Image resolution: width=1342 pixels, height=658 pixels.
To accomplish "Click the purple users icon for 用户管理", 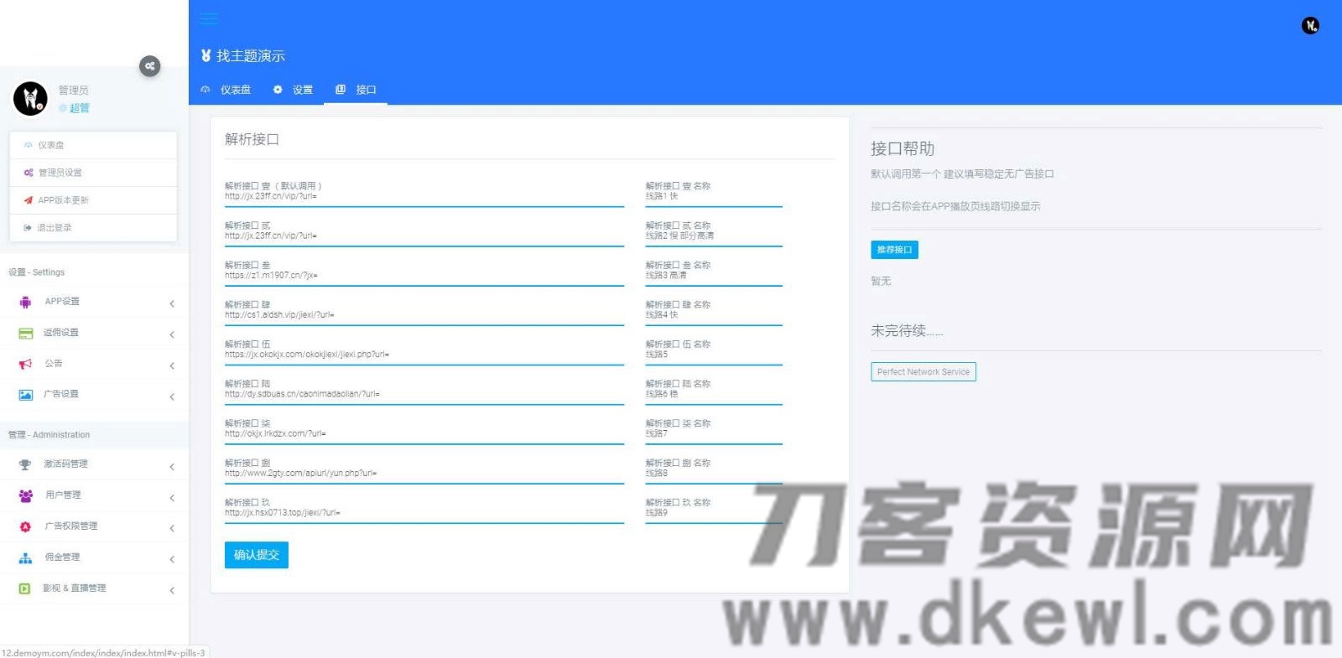I will tap(25, 495).
